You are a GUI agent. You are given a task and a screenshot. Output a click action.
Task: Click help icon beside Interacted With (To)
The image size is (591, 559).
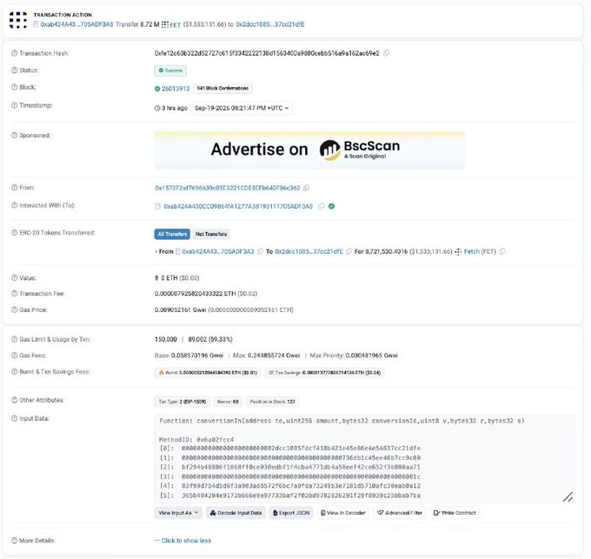(x=14, y=205)
